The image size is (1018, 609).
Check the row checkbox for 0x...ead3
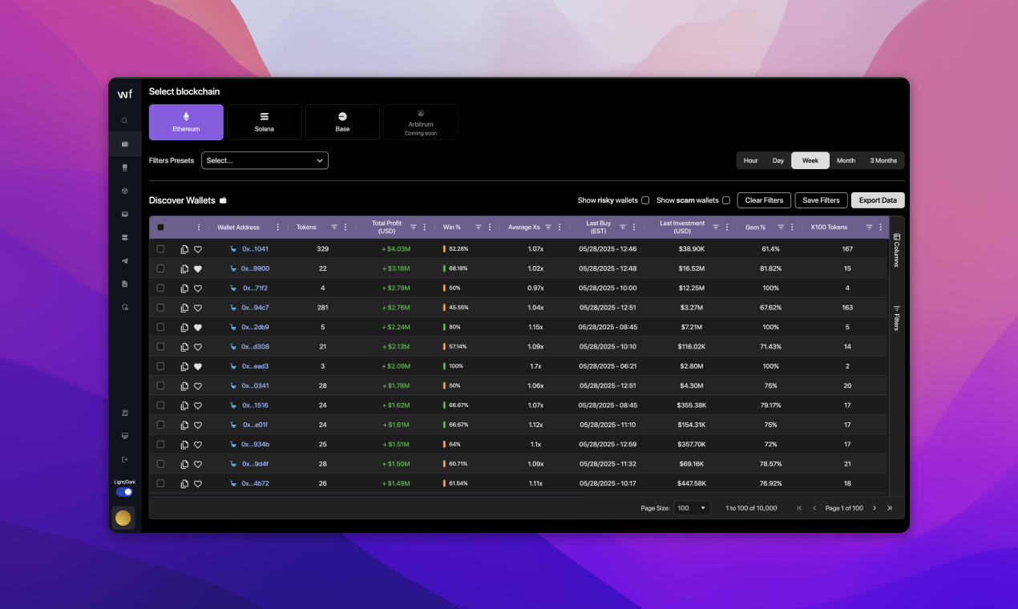point(160,366)
